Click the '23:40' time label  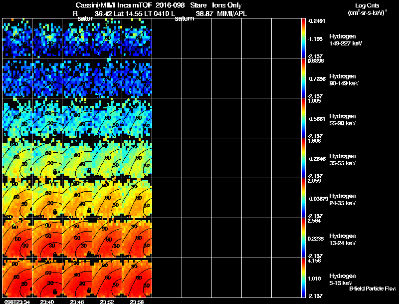pyautogui.click(x=47, y=302)
